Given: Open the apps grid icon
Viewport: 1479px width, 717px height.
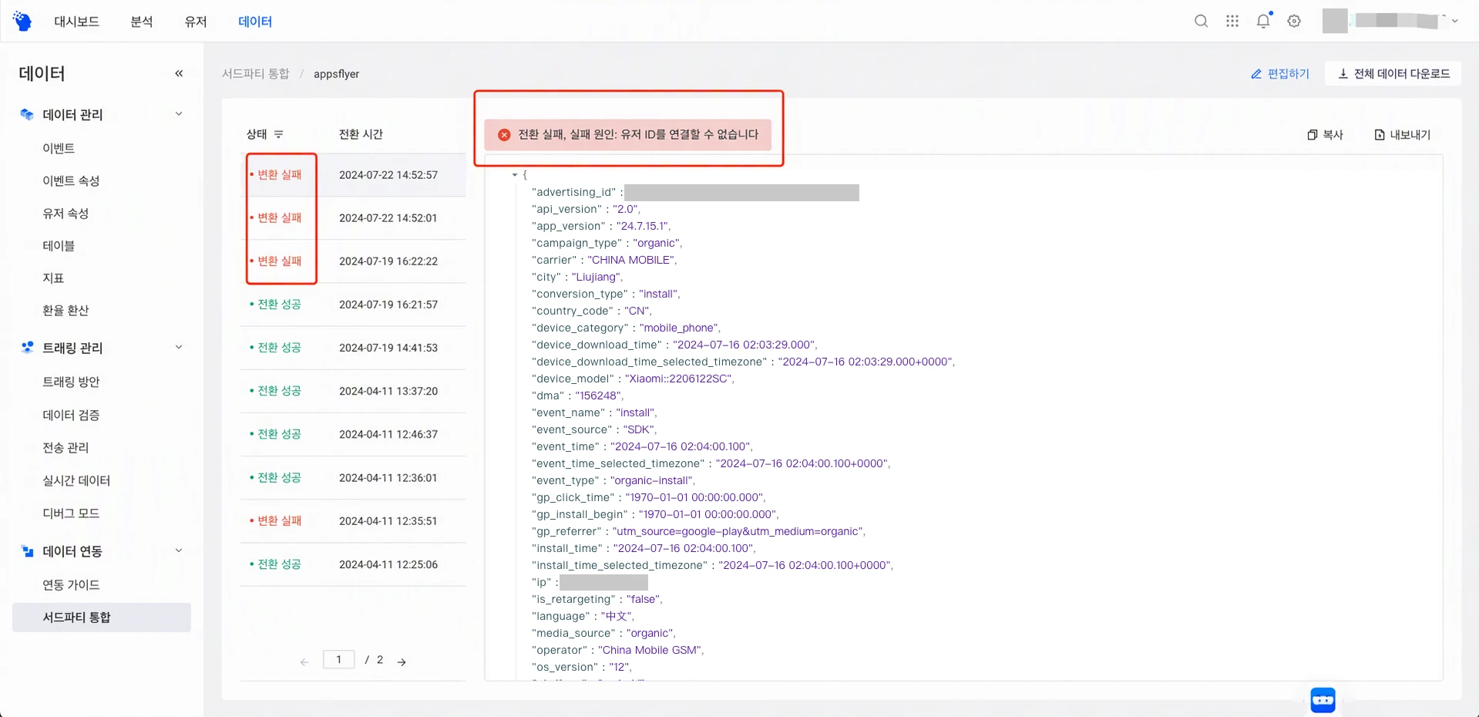Looking at the screenshot, I should pos(1232,21).
